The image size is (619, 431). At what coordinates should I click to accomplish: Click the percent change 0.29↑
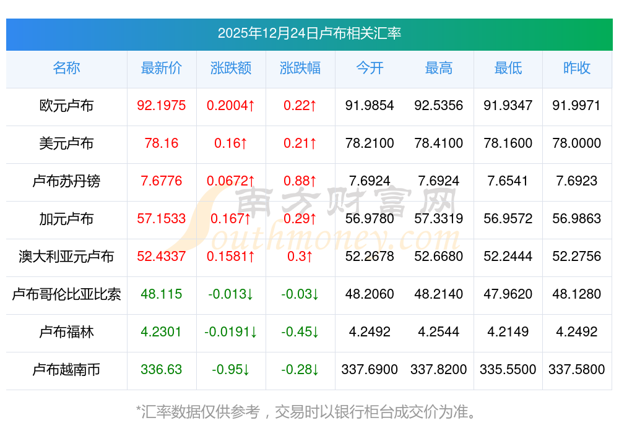click(x=300, y=218)
